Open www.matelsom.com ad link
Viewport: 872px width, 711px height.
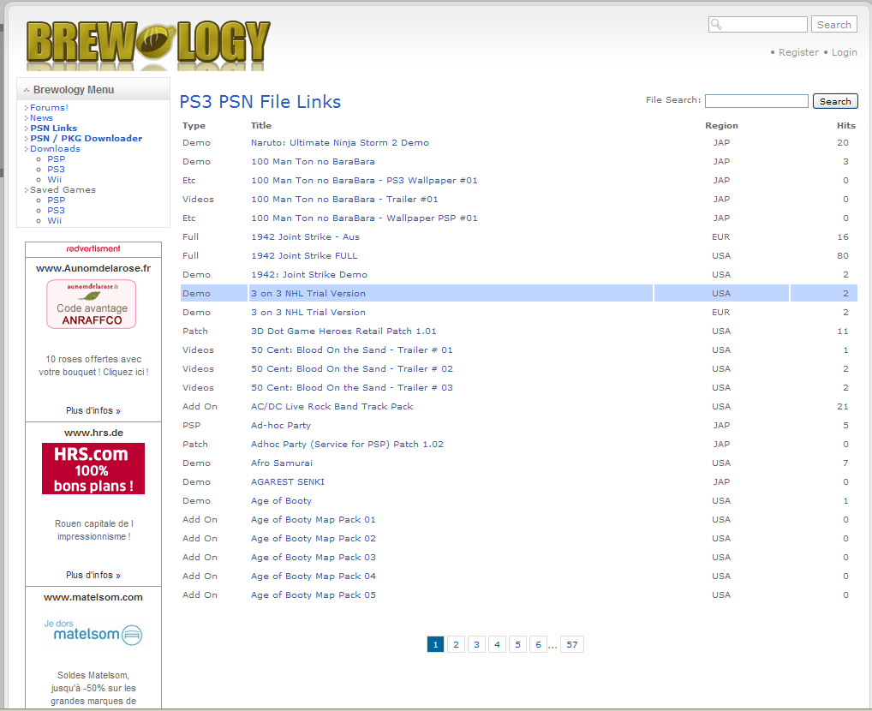[93, 598]
